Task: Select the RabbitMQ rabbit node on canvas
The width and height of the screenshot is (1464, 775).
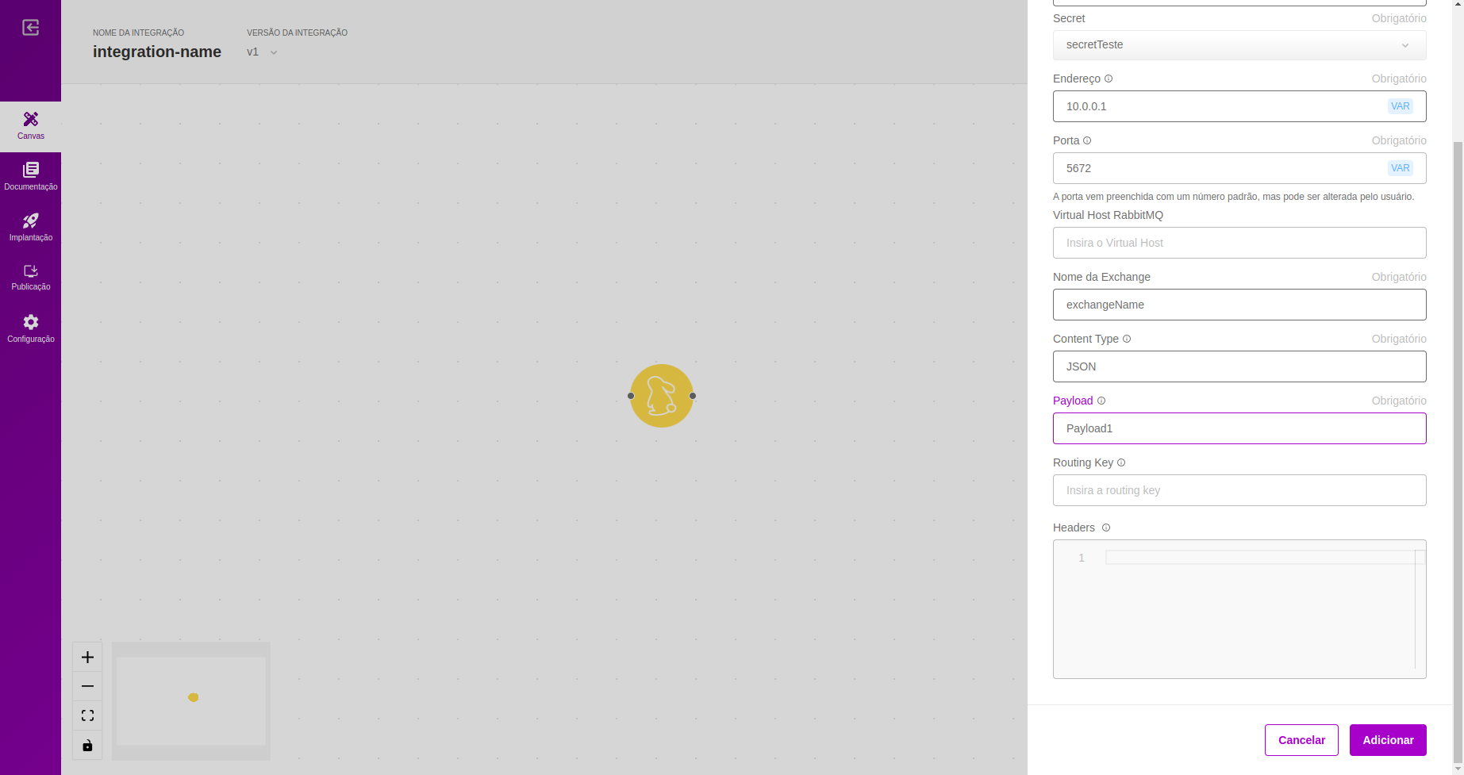Action: click(662, 396)
